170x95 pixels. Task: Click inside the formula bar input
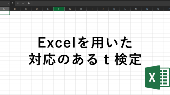pos(101,3)
